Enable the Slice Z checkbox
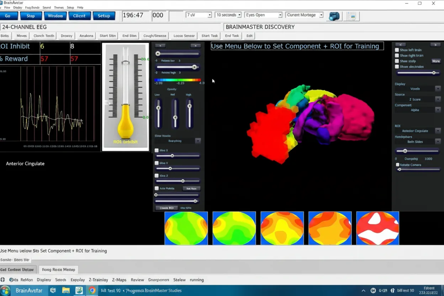The image size is (444, 296). 157,176
